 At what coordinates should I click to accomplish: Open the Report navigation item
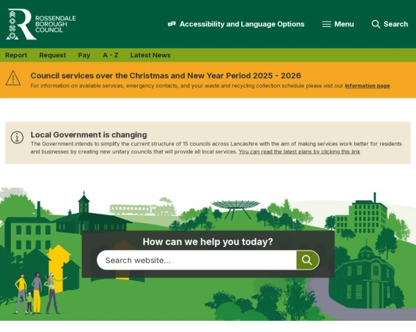(16, 55)
